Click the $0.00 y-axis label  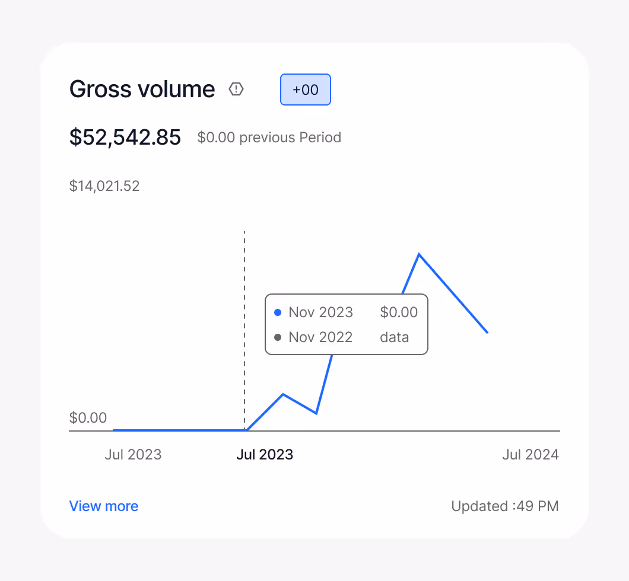(x=88, y=418)
